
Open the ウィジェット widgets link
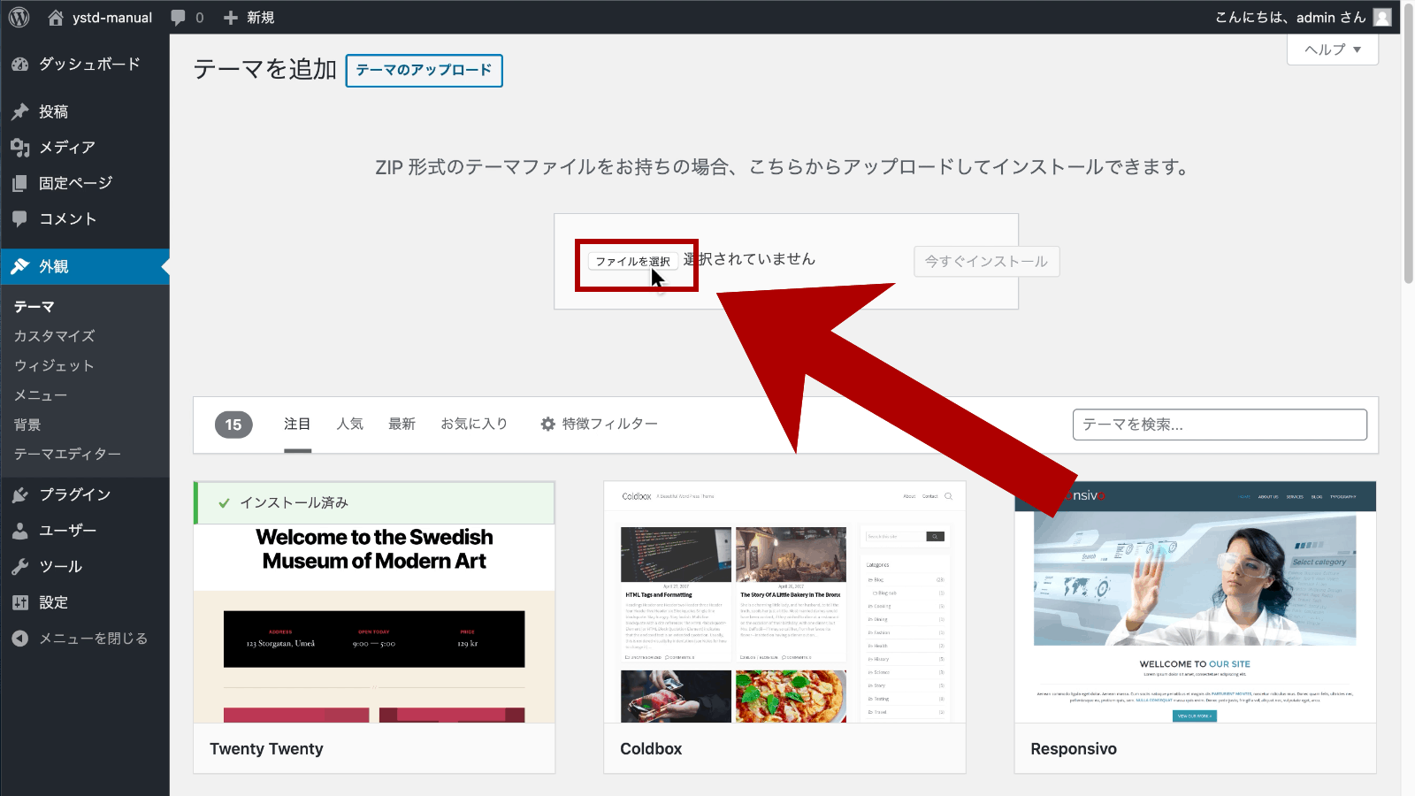pos(54,365)
